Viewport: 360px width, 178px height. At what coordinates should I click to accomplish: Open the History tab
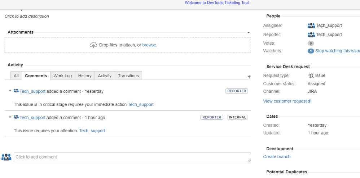point(85,76)
